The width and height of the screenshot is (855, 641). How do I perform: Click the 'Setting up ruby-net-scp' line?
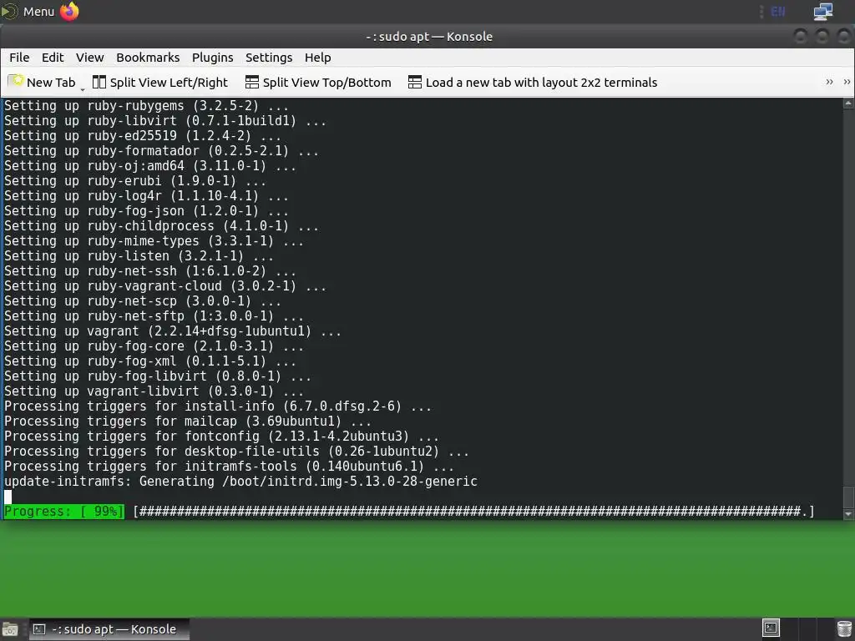[142, 300]
